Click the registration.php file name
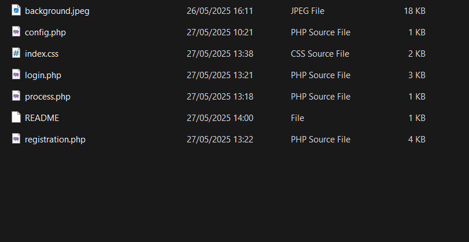This screenshot has height=242, width=469. [x=55, y=140]
